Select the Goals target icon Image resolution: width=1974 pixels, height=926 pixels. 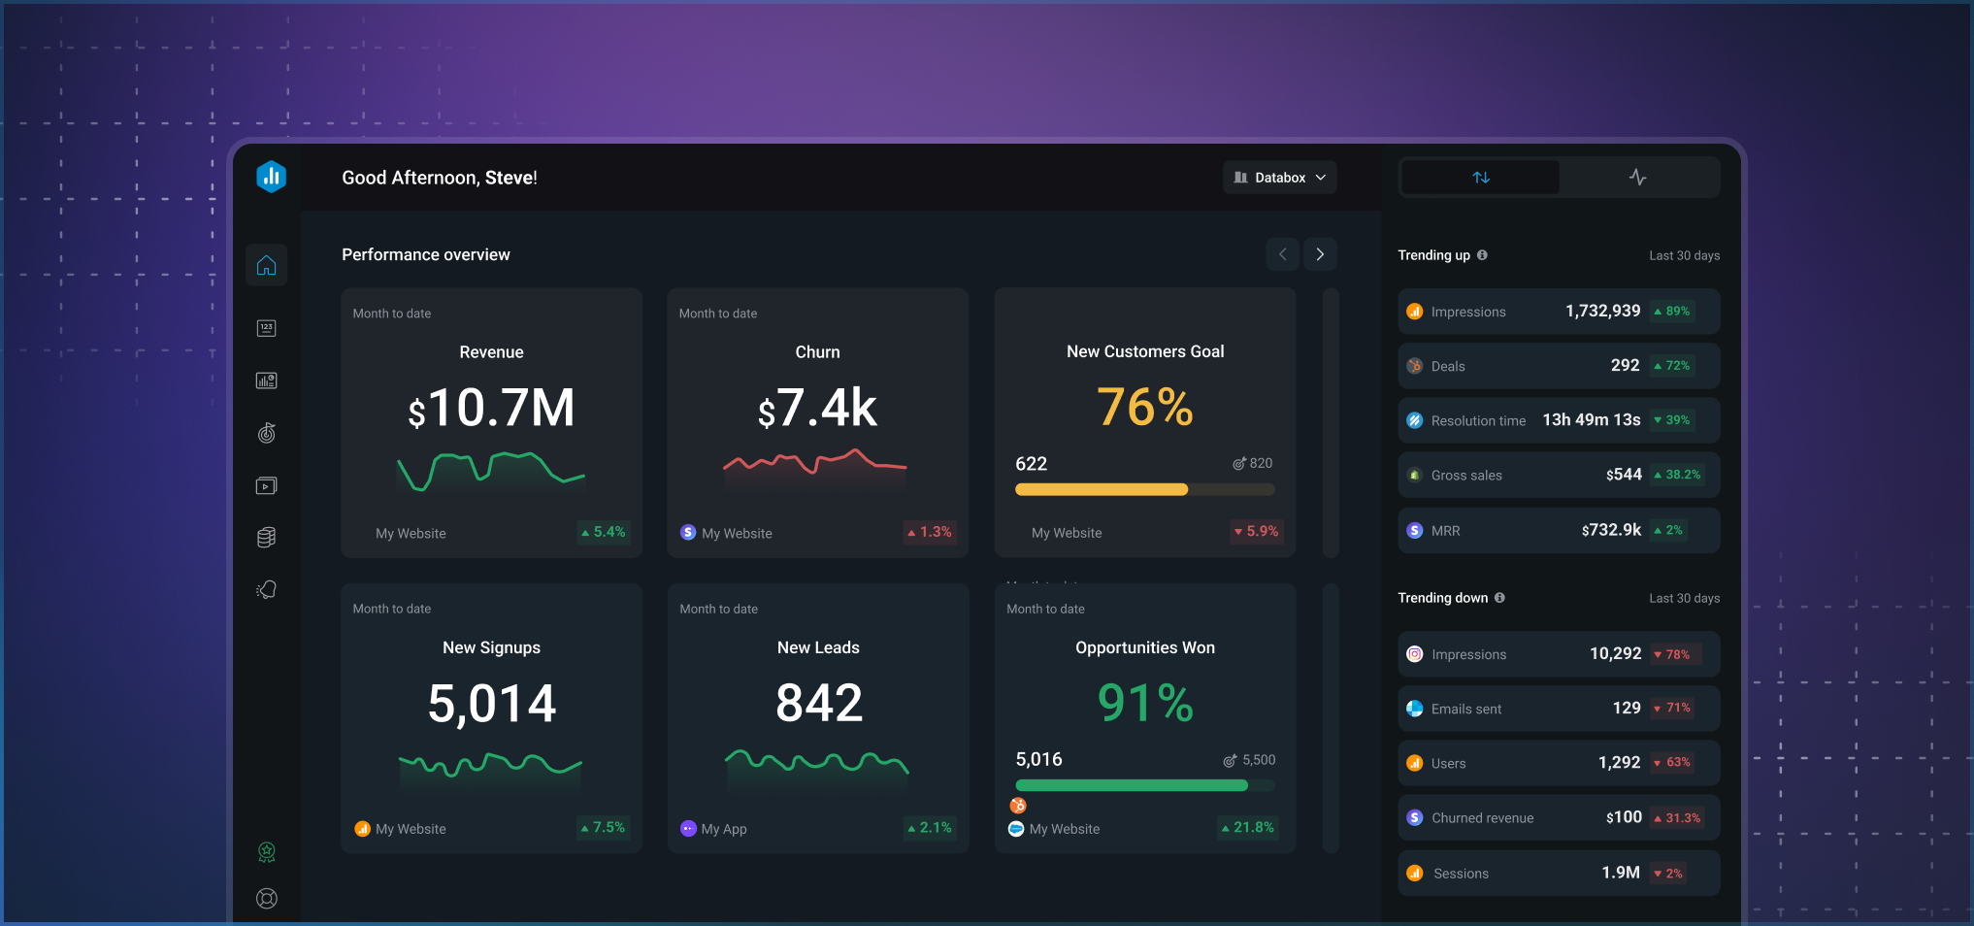[266, 433]
